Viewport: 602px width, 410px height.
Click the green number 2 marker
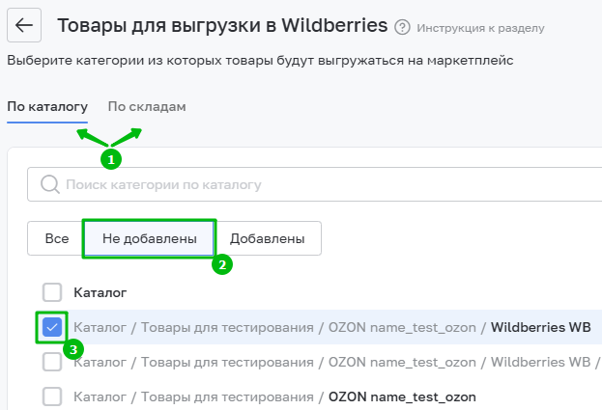(x=222, y=263)
